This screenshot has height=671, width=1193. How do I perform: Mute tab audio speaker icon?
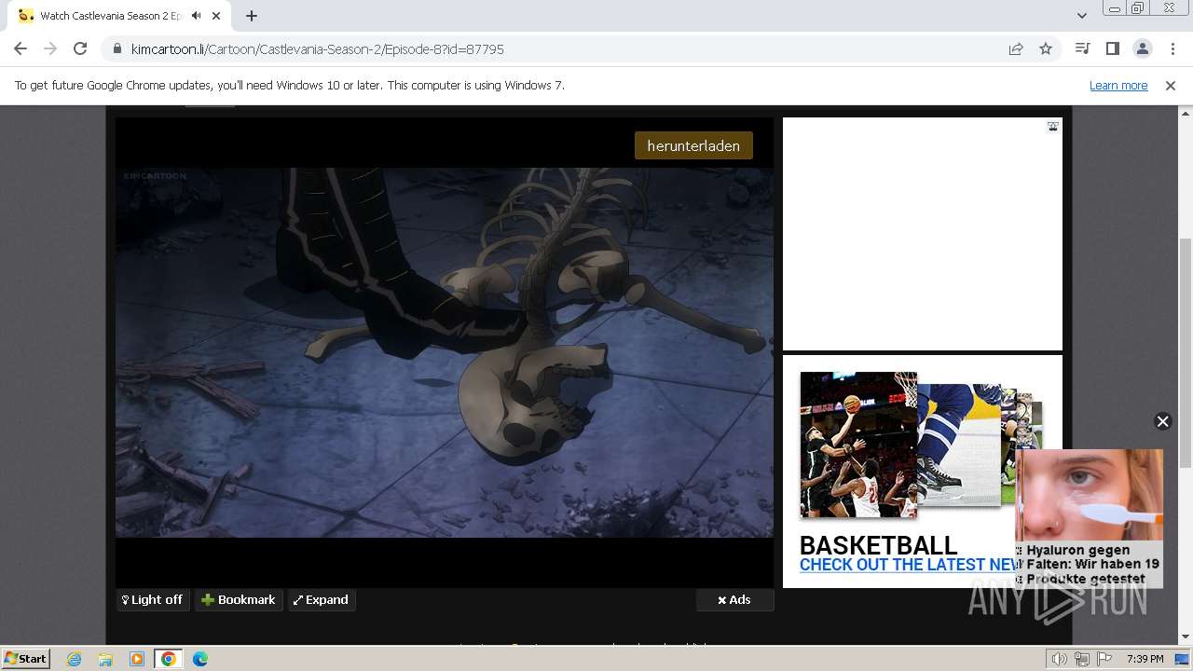[x=196, y=16]
